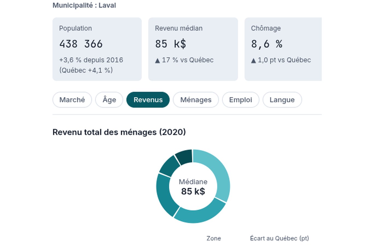Click the up triangle beside 1,0 pt vs Québec
This screenshot has height=247, width=371.
[x=253, y=61]
